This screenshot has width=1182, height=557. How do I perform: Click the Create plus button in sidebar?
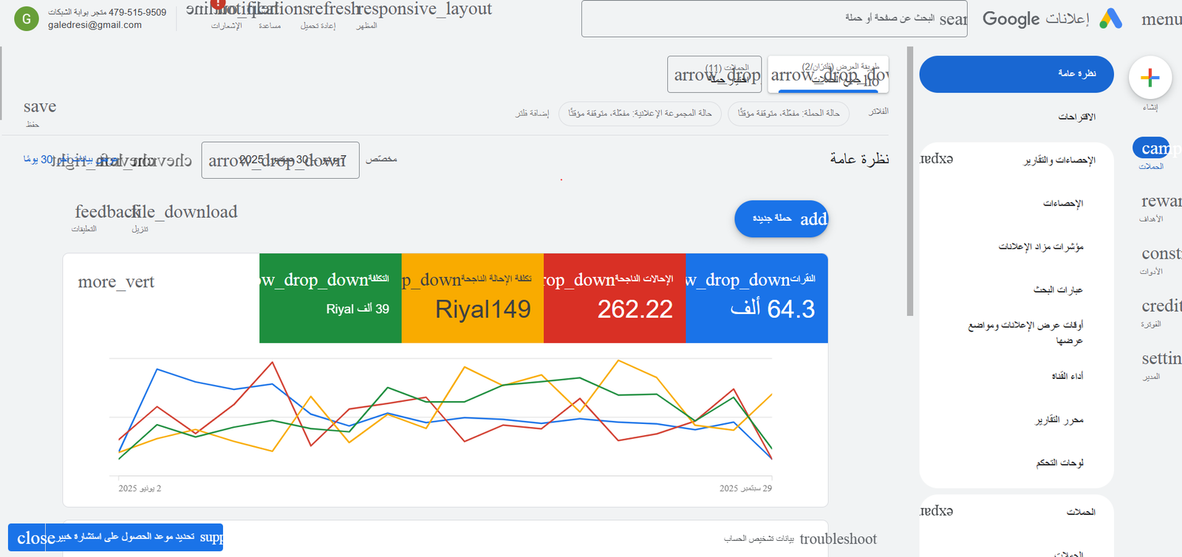[x=1149, y=78]
